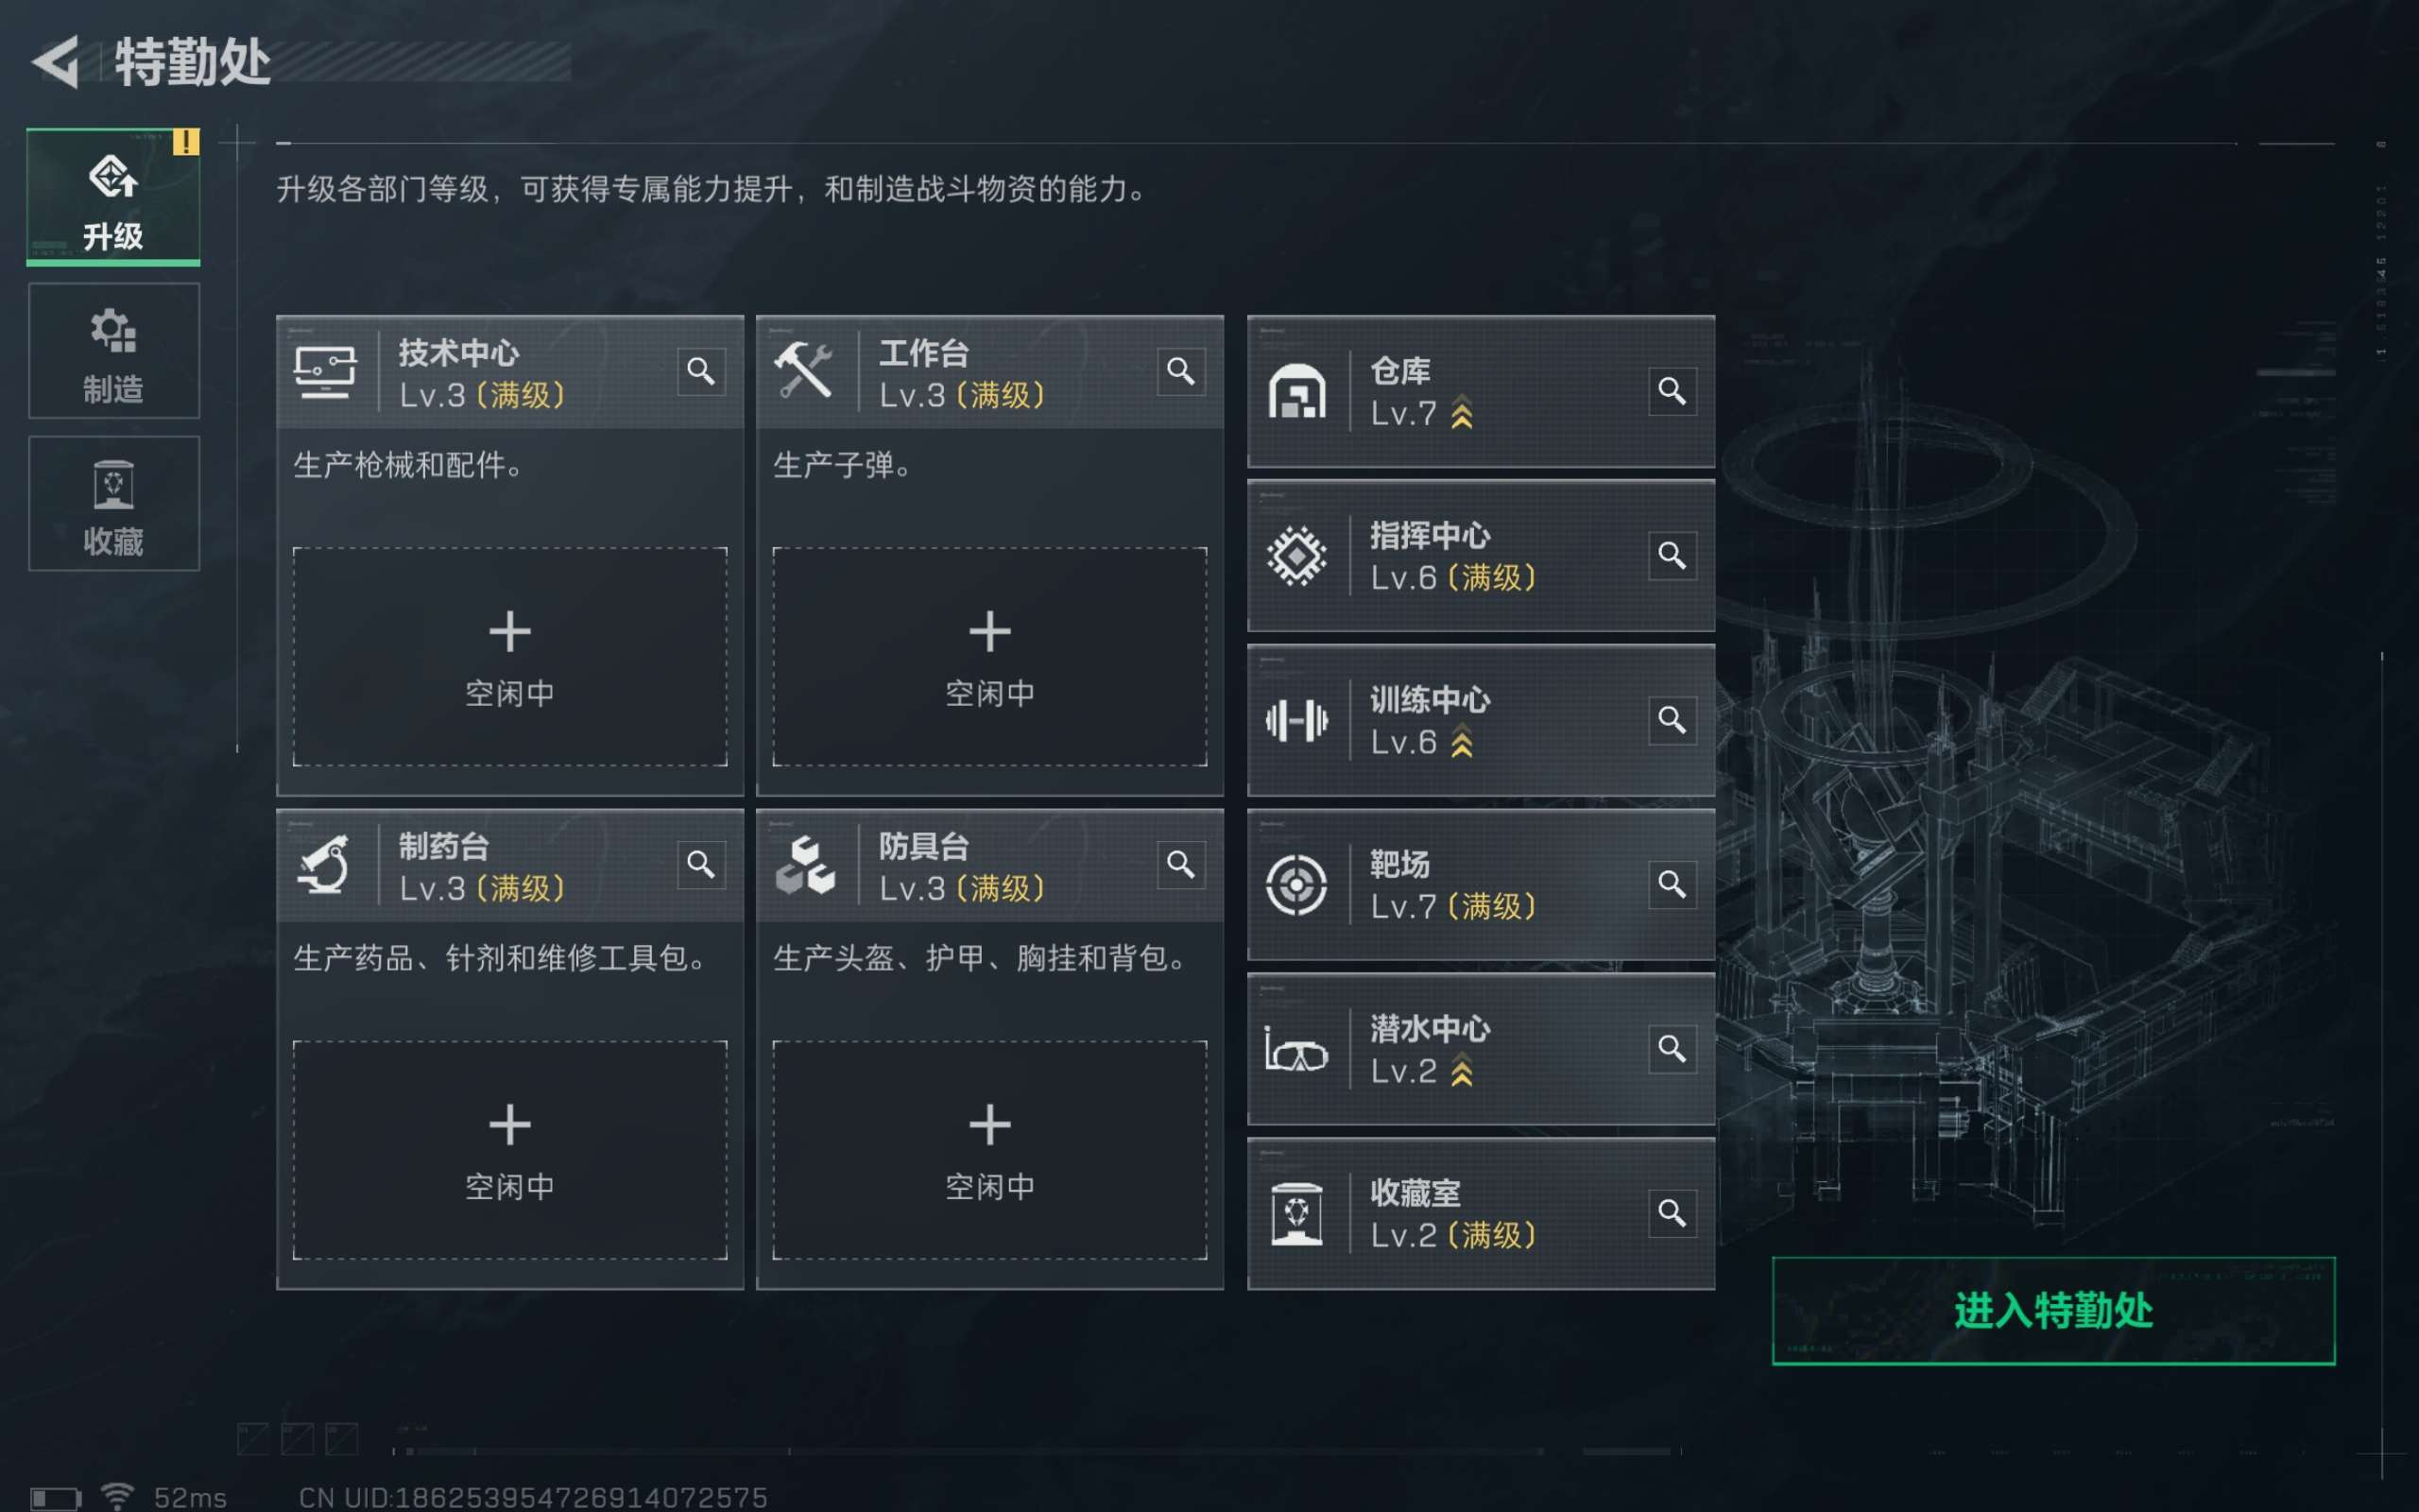Start crafting in 工作台 empty slot
The width and height of the screenshot is (2419, 1512).
(989, 656)
